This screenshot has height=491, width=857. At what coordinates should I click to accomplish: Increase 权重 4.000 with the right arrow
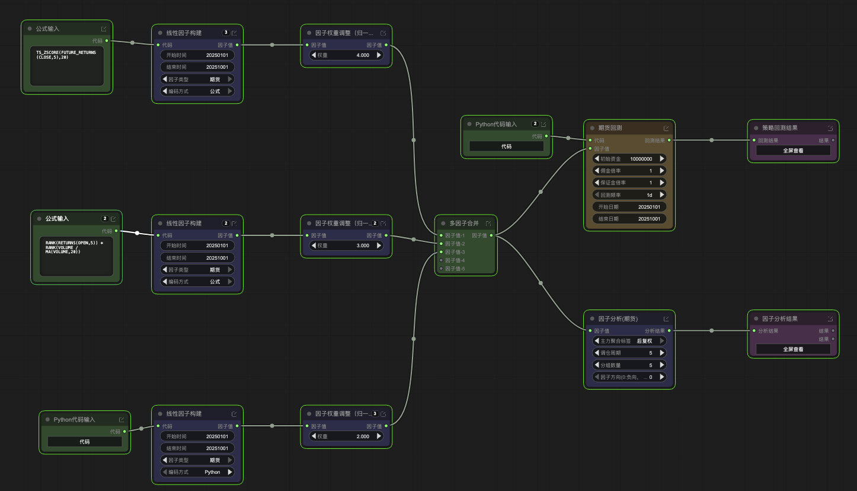coord(379,55)
